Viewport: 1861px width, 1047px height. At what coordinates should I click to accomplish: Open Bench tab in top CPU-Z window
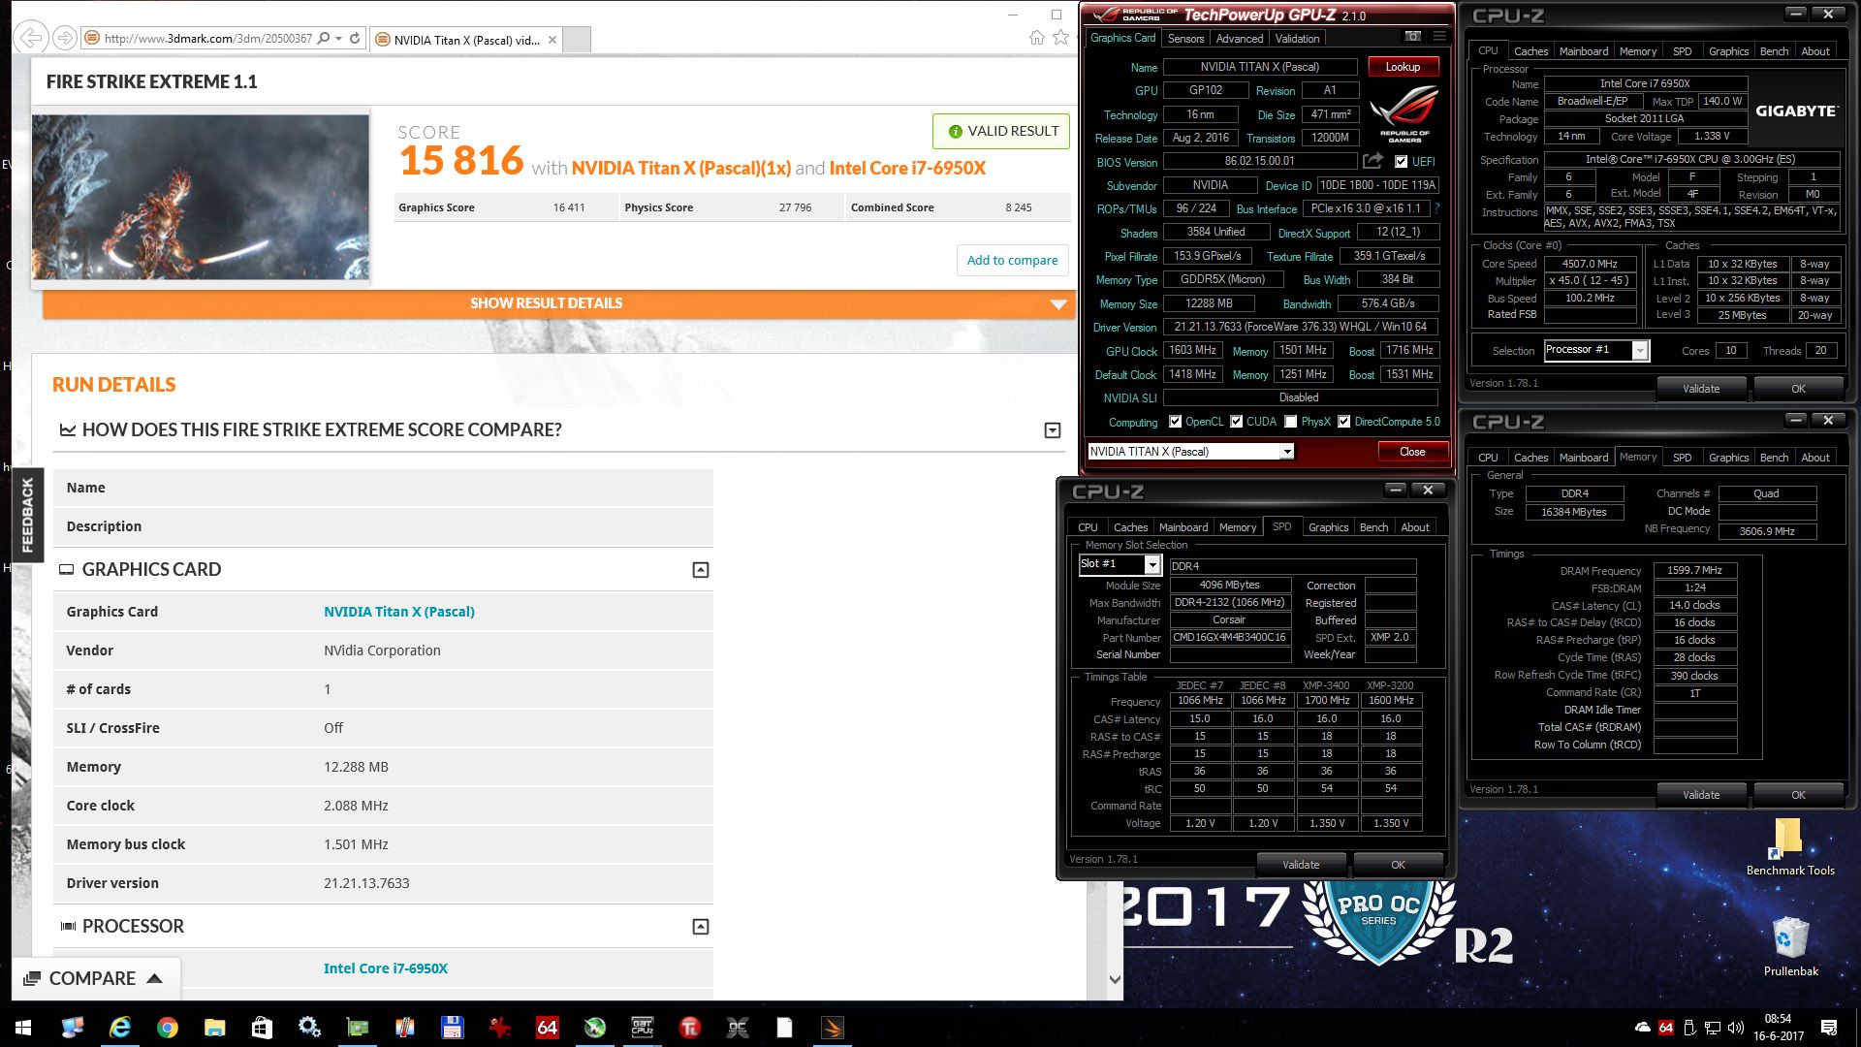pos(1774,51)
